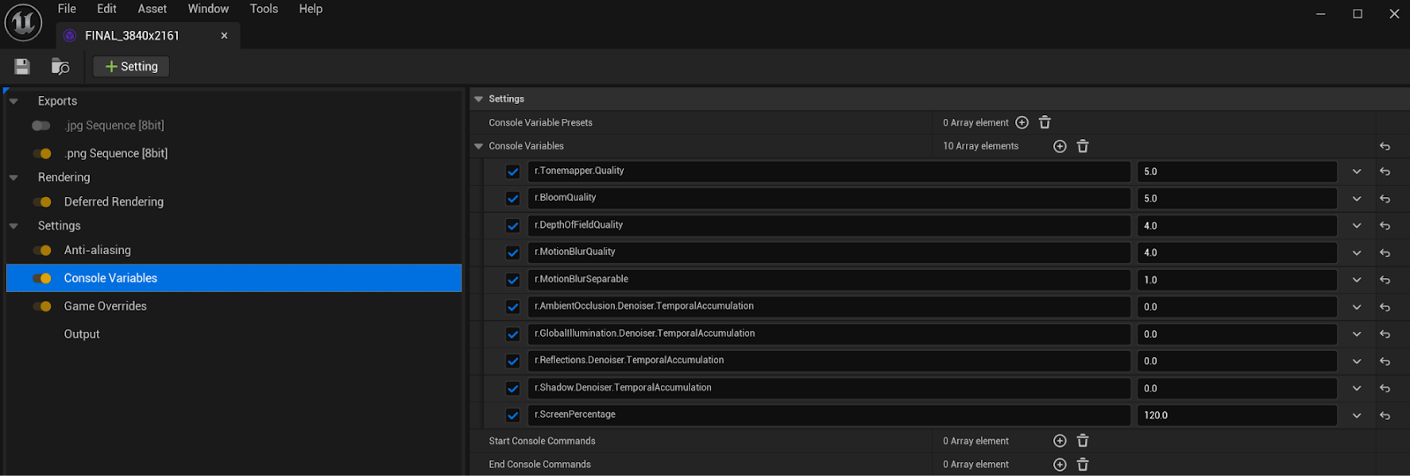This screenshot has width=1410, height=476.
Task: Disable the r.MotionBlurSeparable variable checkbox
Action: coord(513,280)
